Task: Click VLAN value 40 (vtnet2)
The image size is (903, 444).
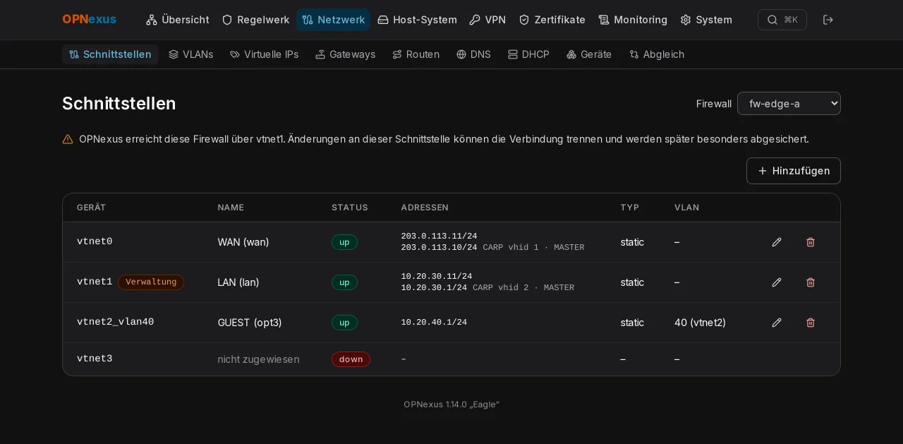Action: point(700,323)
